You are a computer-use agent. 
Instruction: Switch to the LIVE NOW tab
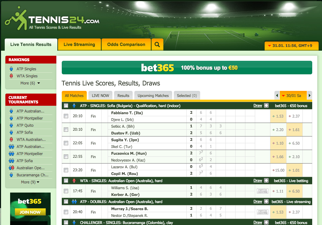pyautogui.click(x=101, y=96)
